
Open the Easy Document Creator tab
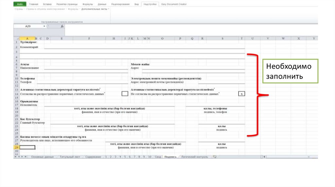174,4
